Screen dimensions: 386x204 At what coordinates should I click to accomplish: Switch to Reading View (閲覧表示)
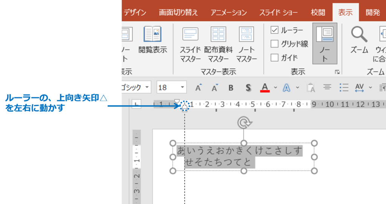(152, 39)
